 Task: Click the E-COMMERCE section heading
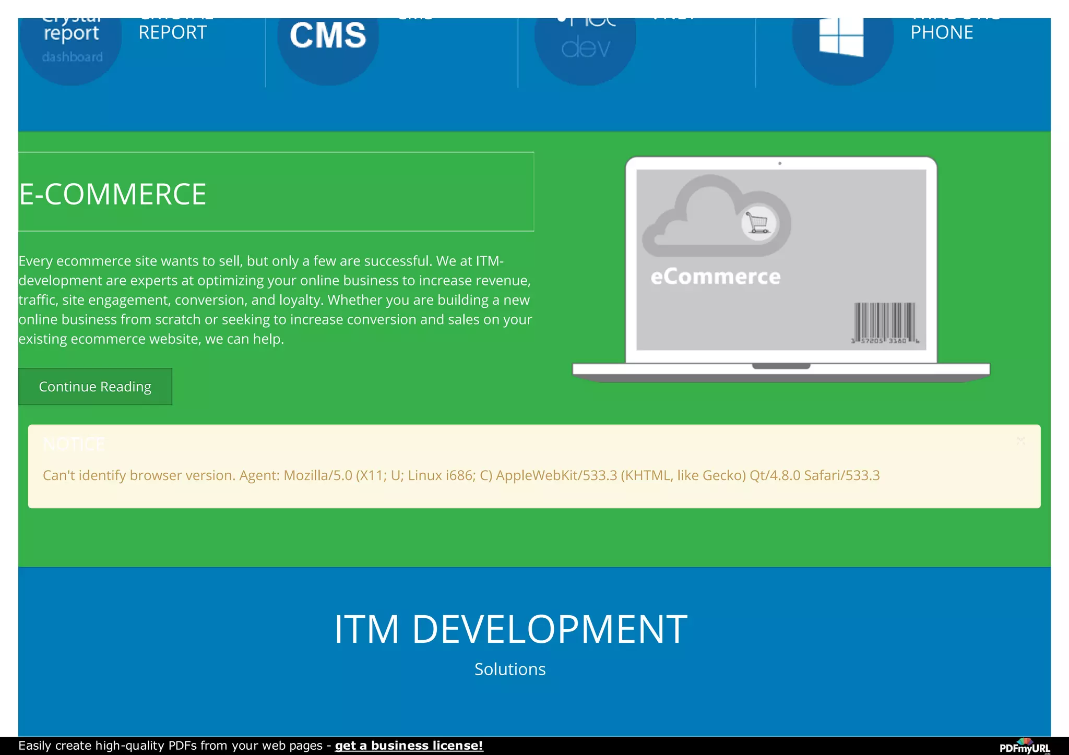coord(113,194)
